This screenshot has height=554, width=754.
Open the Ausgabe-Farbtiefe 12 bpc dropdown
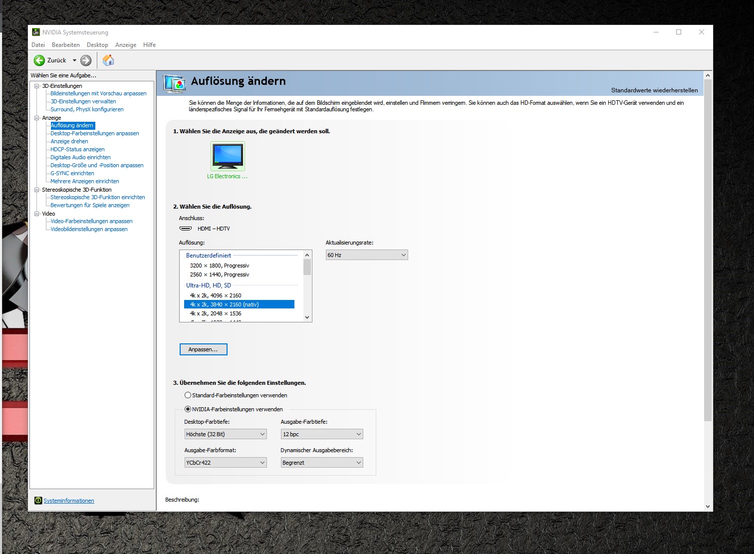(322, 434)
